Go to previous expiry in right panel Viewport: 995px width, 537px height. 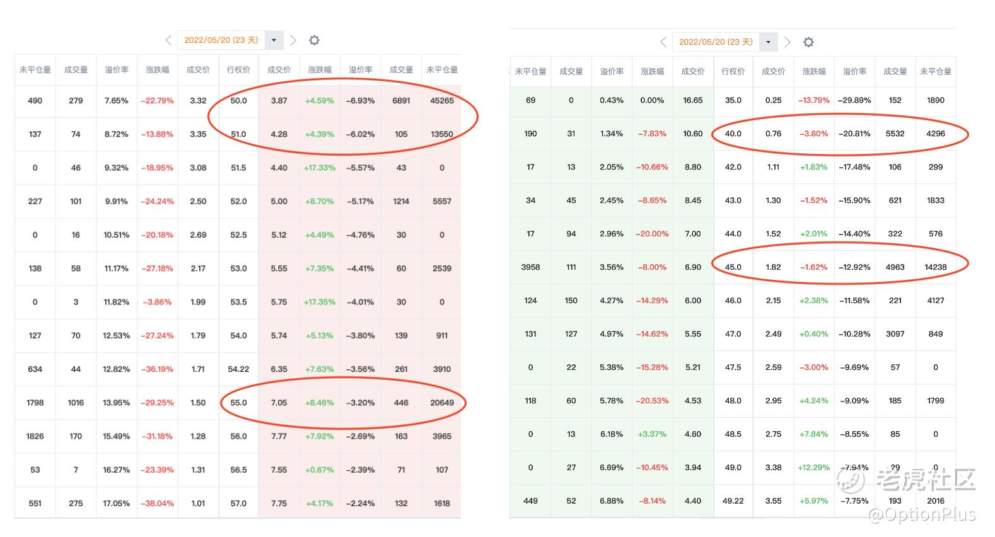(x=663, y=42)
